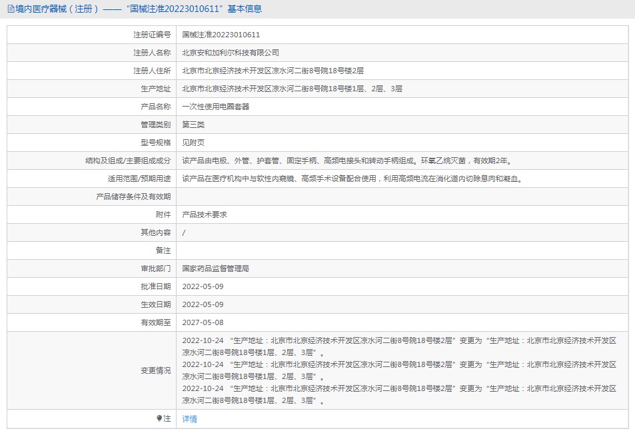635x433 pixels.
Task: Click management category value 第三类
Action: (193, 125)
